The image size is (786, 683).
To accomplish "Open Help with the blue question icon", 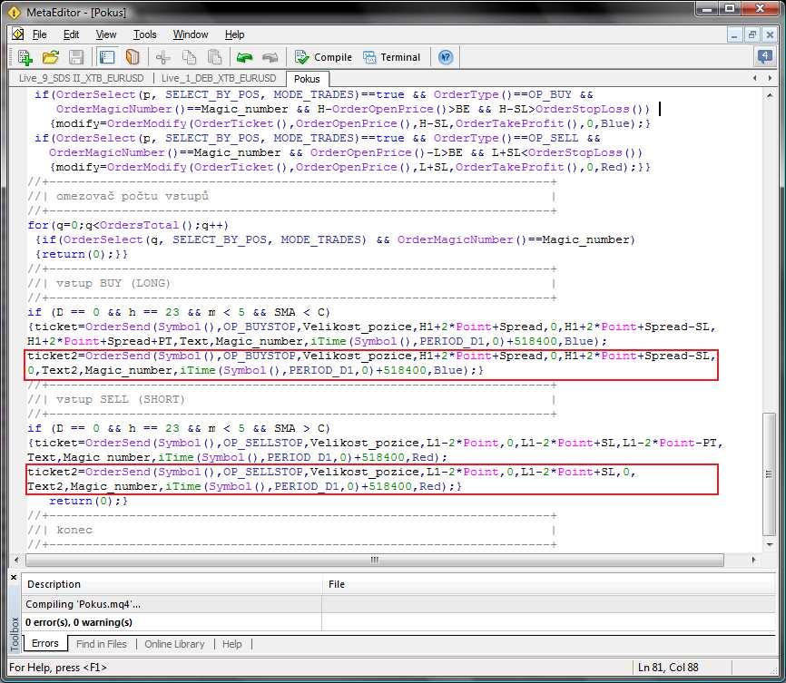I will (446, 57).
